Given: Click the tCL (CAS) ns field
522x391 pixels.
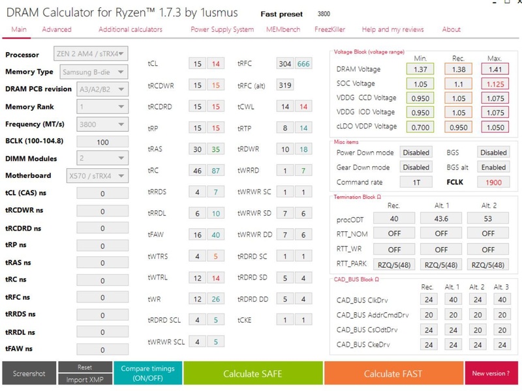Looking at the screenshot, I should click(102, 193).
